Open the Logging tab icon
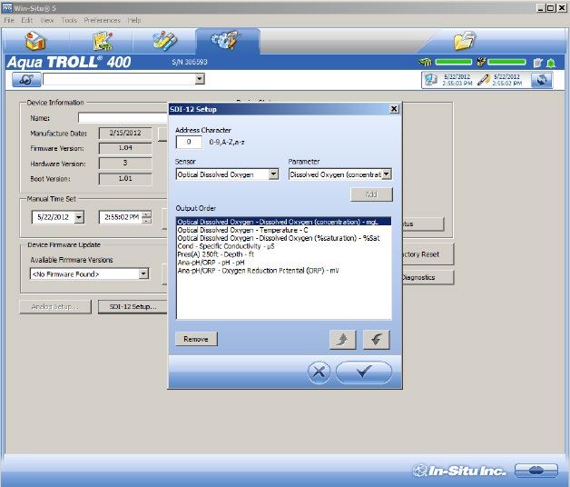570x487 pixels. point(103,40)
